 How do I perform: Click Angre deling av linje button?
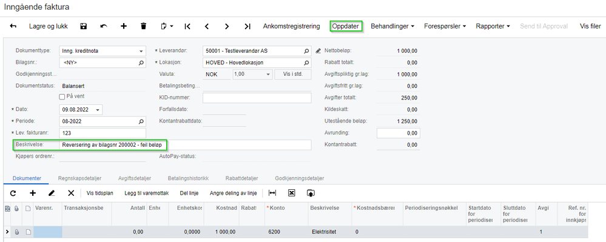(x=233, y=193)
